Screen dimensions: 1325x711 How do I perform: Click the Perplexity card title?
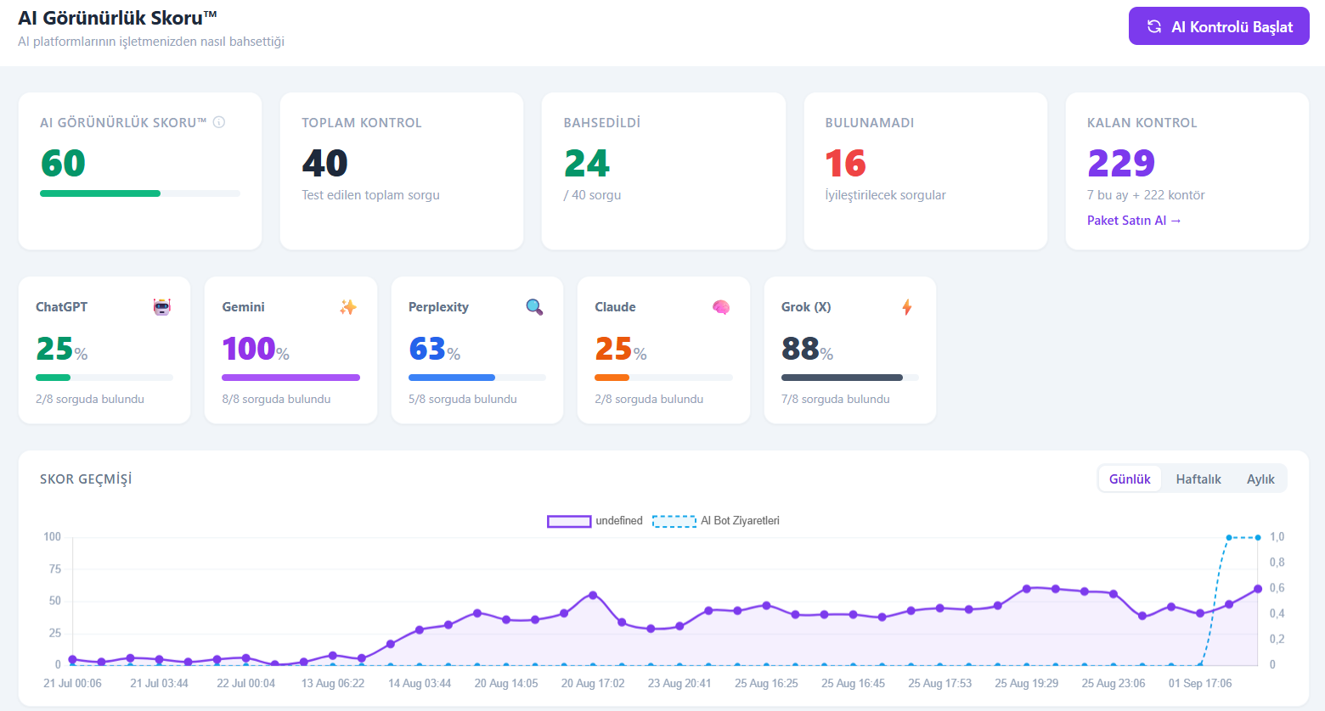(x=438, y=307)
